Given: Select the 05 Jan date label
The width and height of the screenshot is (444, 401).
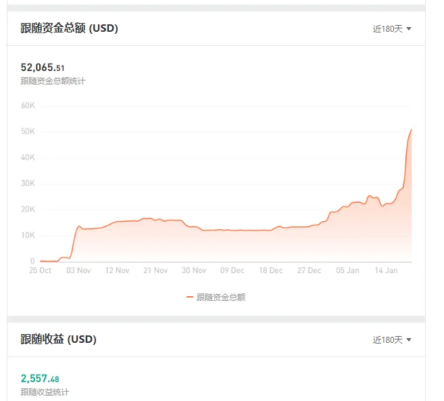Looking at the screenshot, I should click(x=347, y=270).
